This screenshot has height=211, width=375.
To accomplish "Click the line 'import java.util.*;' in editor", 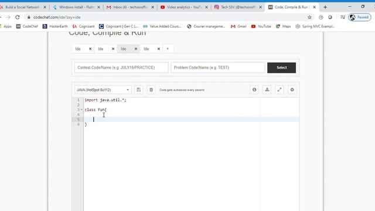I will [x=105, y=100].
